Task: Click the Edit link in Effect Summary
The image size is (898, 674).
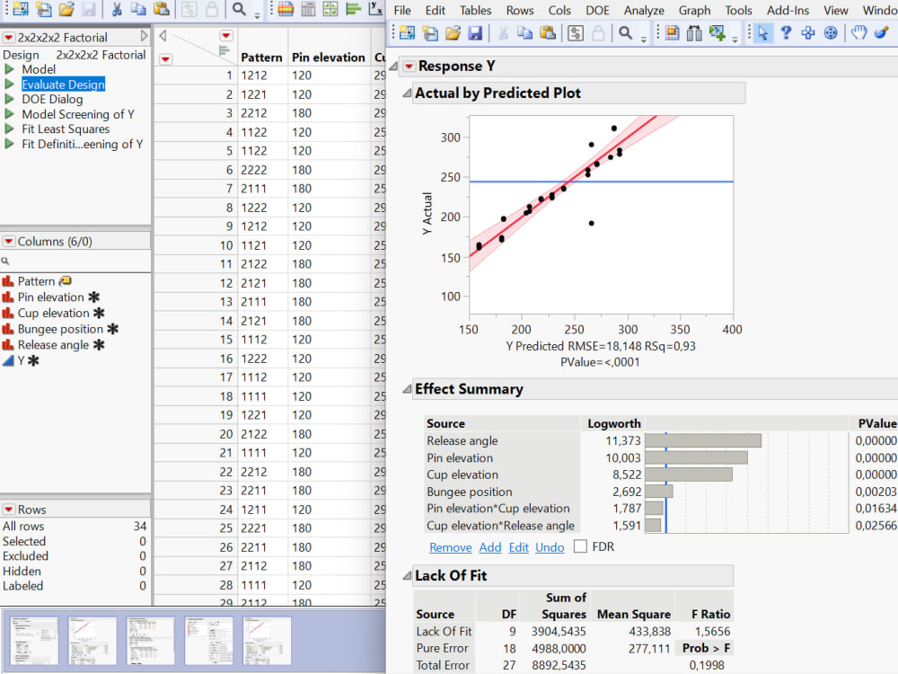Action: click(x=518, y=547)
